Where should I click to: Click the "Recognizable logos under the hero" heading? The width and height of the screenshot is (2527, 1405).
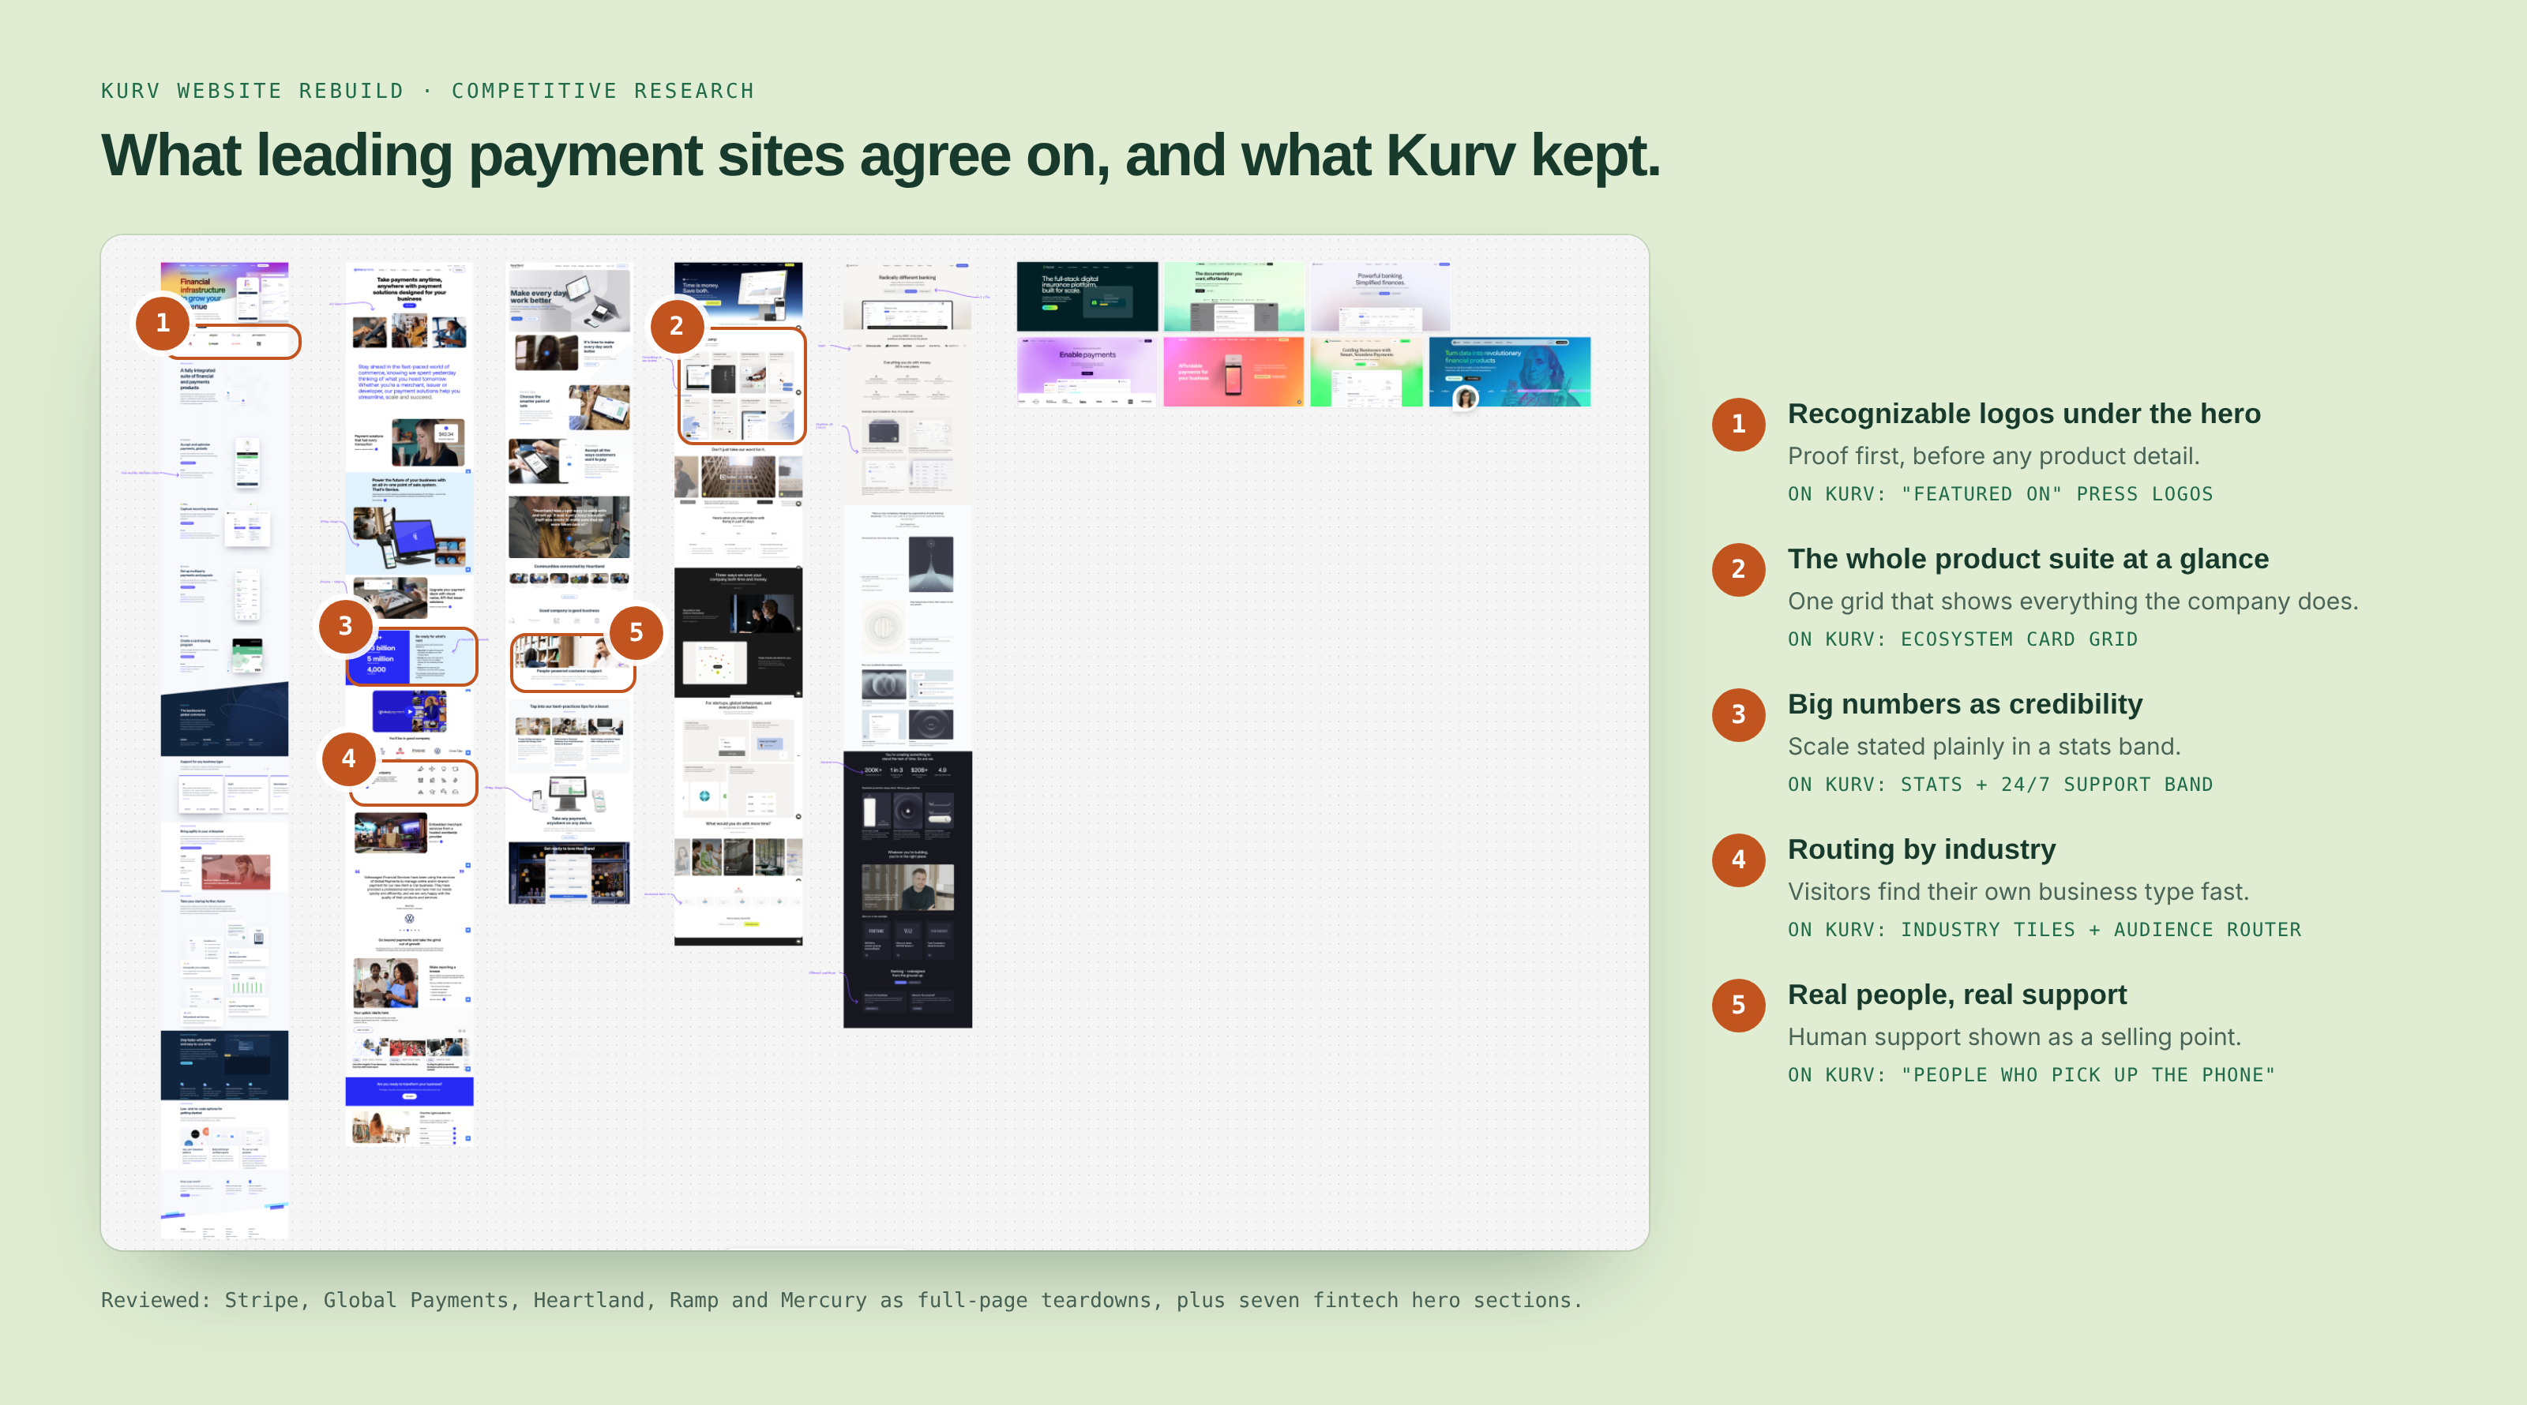coord(2024,414)
